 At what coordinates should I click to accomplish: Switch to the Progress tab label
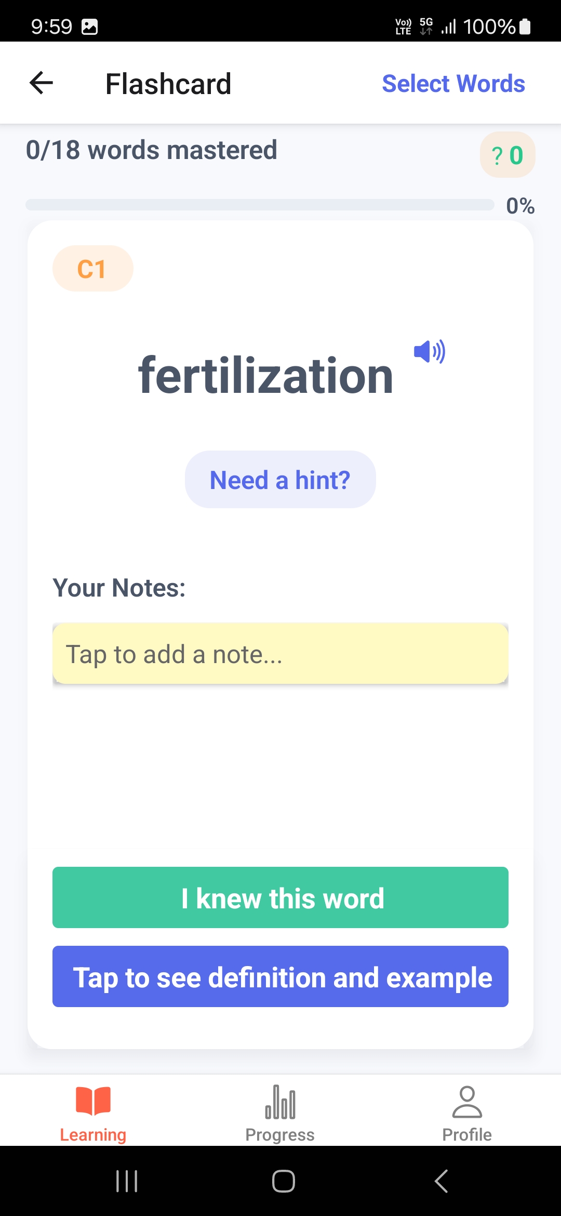tap(280, 1134)
